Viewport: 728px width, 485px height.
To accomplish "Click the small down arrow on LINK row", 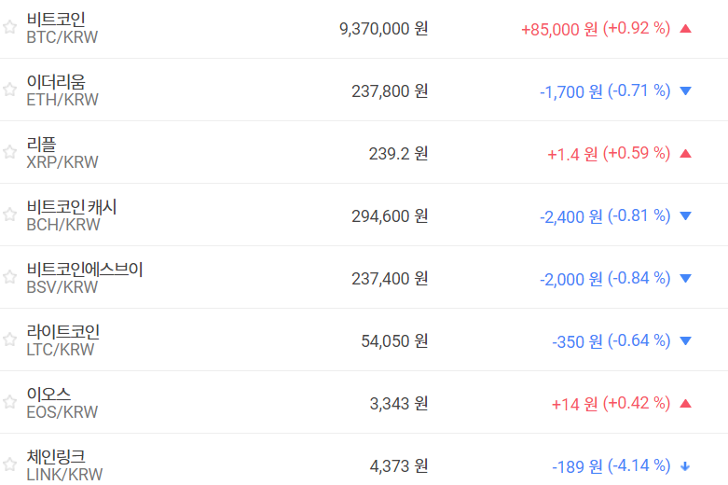I will [686, 465].
